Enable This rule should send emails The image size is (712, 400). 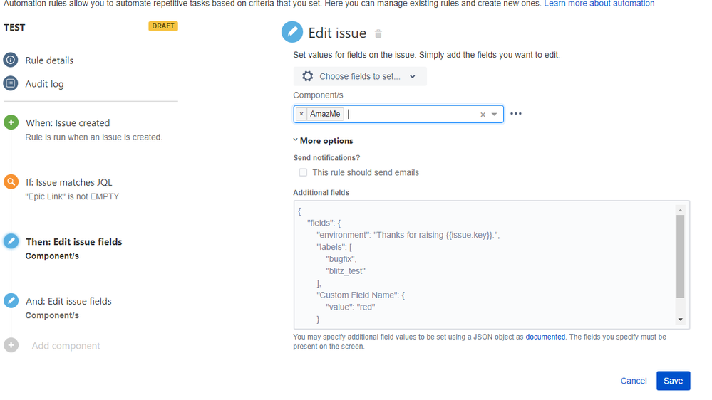coord(303,172)
